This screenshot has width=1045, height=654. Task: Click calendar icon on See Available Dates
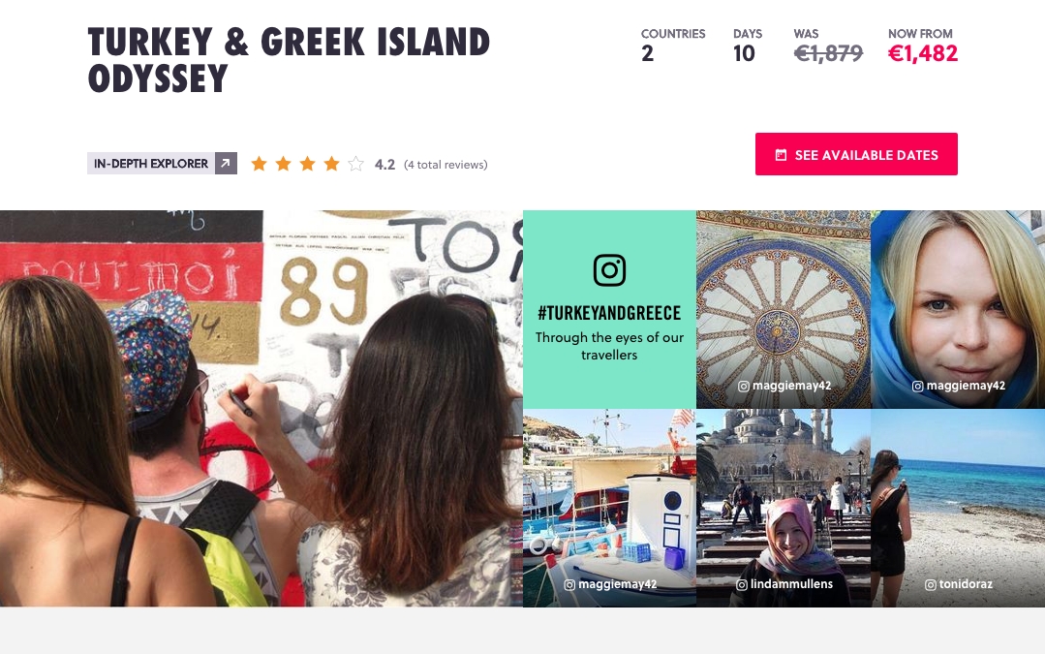(x=781, y=155)
